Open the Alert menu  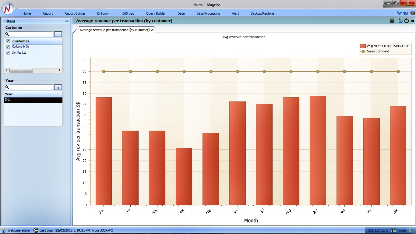click(x=235, y=13)
